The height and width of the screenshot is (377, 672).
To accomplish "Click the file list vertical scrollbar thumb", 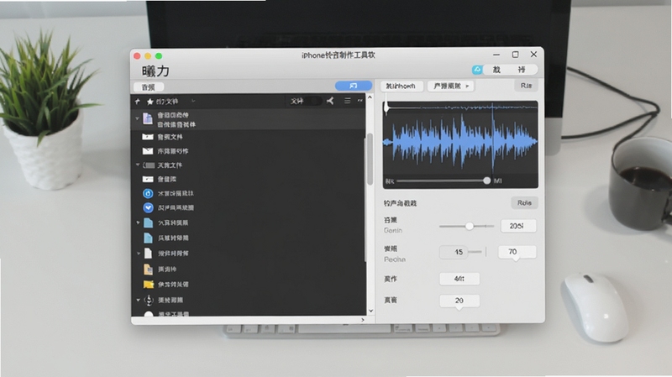I will 370,160.
